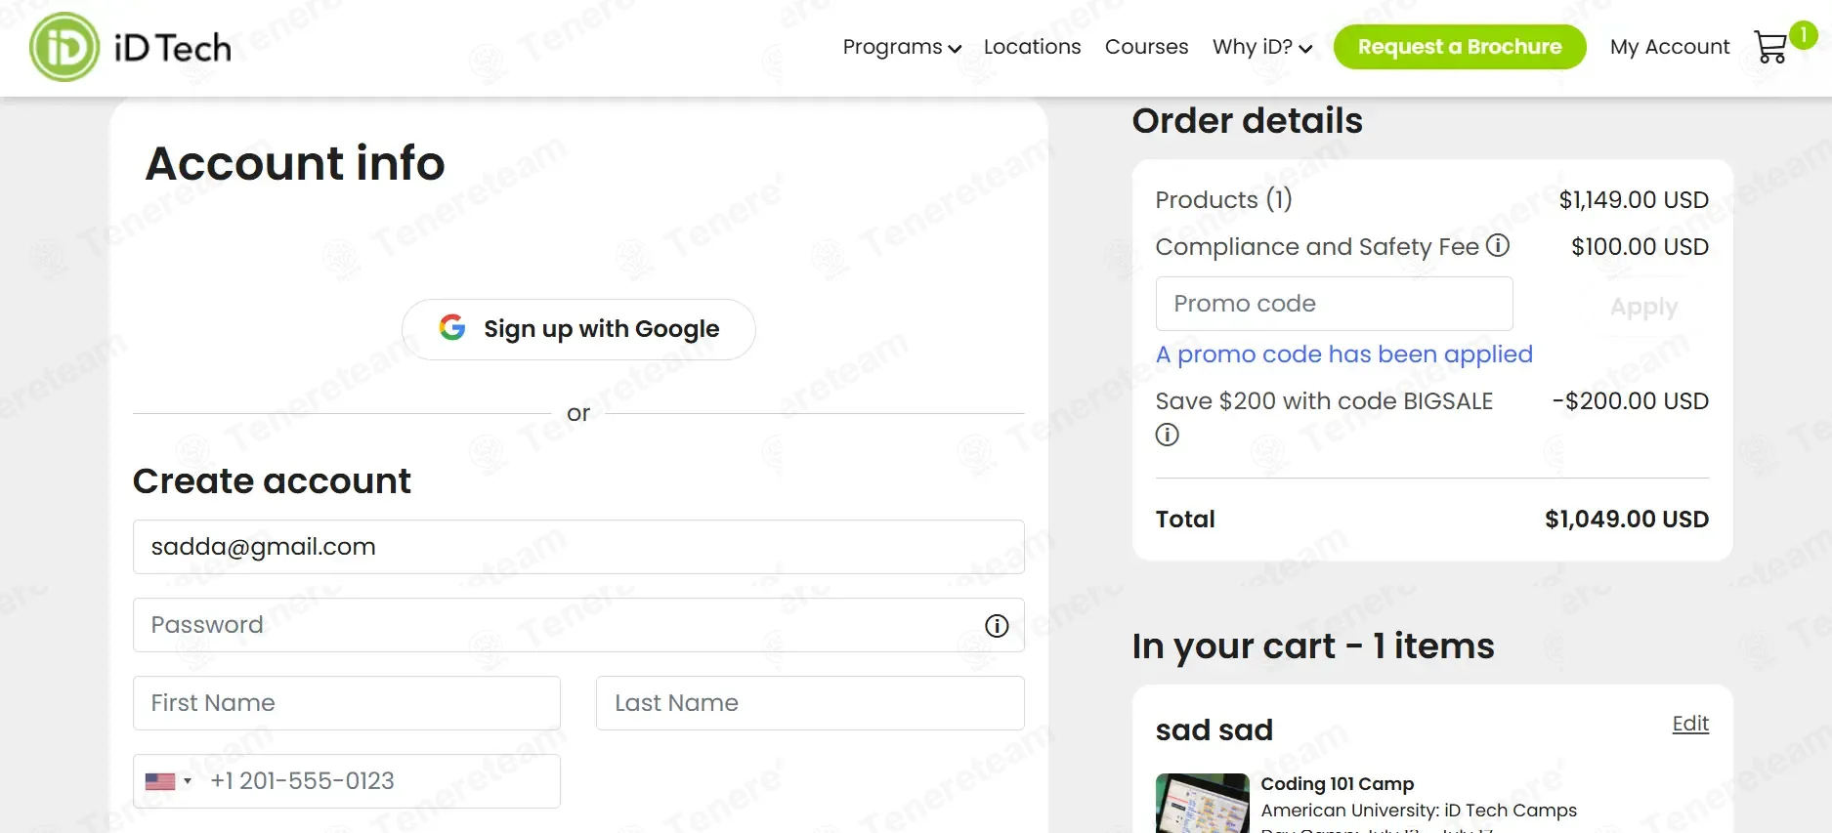The height and width of the screenshot is (833, 1832).
Task: Open the phone country code selector arrow
Action: point(188,781)
